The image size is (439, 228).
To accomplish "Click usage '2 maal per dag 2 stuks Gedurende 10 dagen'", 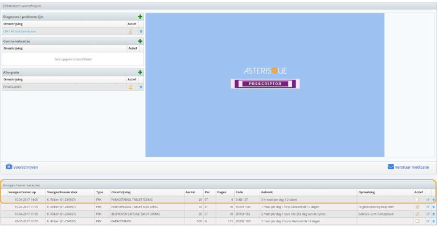I will 290,221.
